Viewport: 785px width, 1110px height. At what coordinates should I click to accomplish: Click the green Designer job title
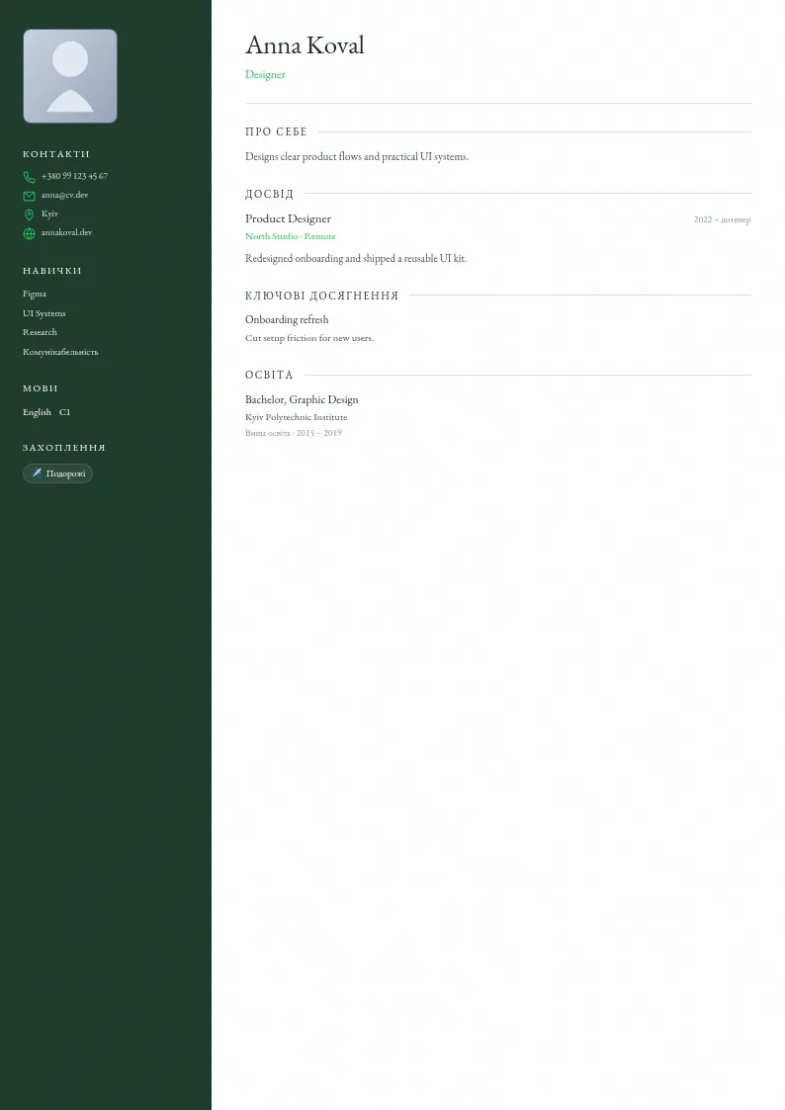coord(265,74)
